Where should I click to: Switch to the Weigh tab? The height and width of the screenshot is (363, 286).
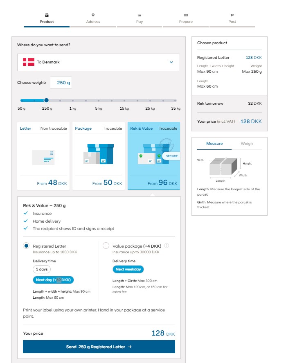[247, 144]
